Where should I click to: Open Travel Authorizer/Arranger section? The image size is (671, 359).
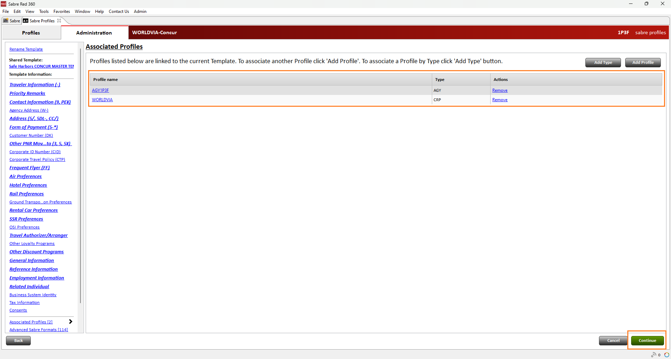(x=38, y=235)
